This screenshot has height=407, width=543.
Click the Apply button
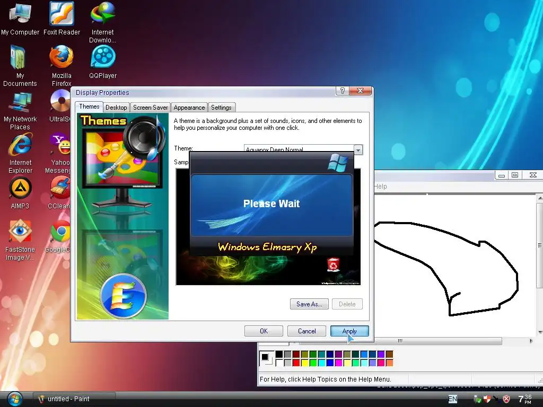click(x=349, y=331)
